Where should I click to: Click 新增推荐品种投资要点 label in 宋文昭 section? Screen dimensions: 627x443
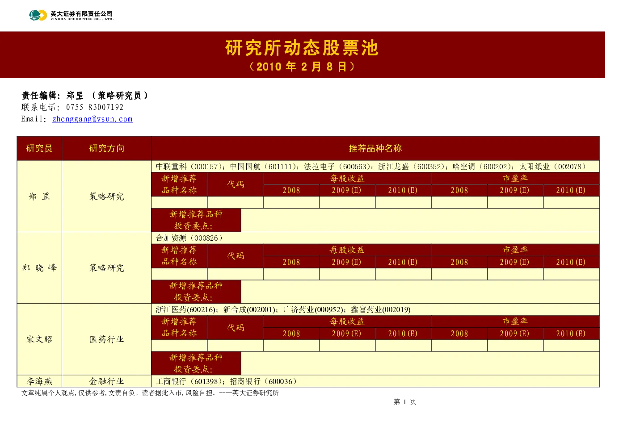[196, 363]
